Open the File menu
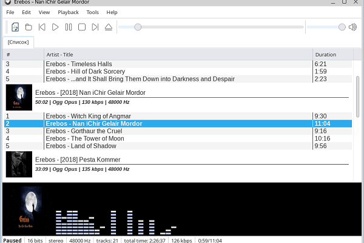 coord(10,12)
